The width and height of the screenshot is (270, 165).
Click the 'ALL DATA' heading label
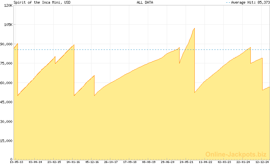145,2
